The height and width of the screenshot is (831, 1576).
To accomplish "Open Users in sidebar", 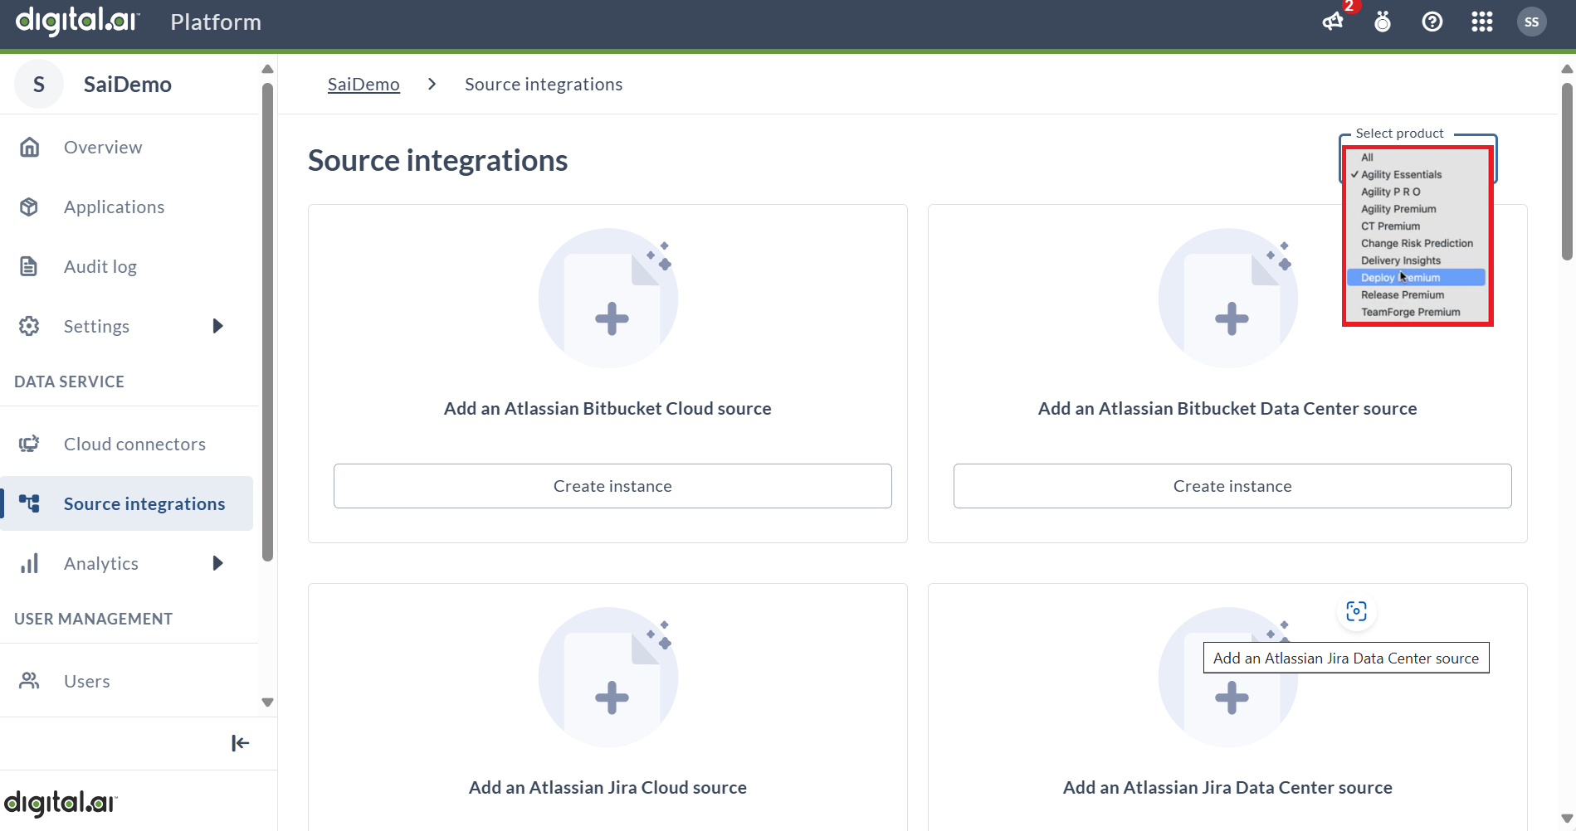I will pyautogui.click(x=87, y=681).
